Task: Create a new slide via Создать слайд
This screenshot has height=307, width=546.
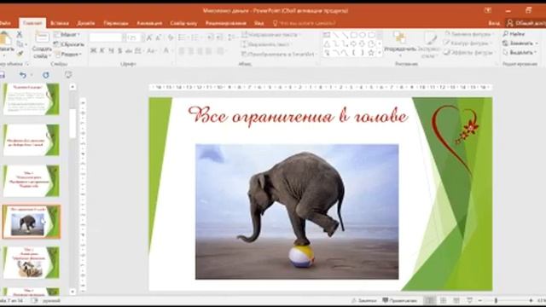Action: pyautogui.click(x=42, y=44)
